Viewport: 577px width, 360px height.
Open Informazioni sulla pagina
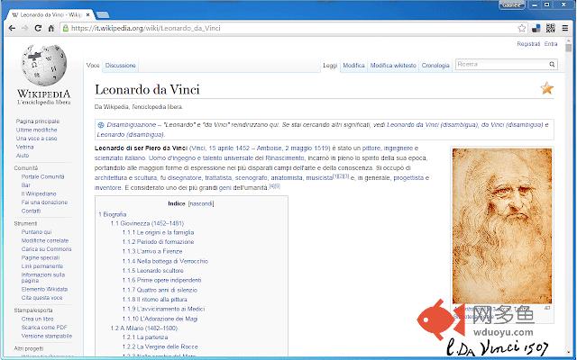[x=43, y=277]
